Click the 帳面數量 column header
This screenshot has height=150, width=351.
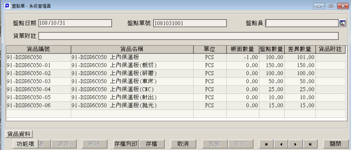click(x=243, y=49)
